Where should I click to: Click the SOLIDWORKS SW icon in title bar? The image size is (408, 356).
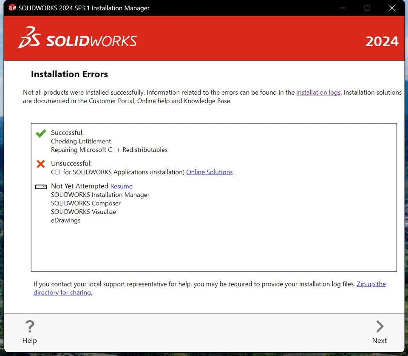(x=12, y=8)
